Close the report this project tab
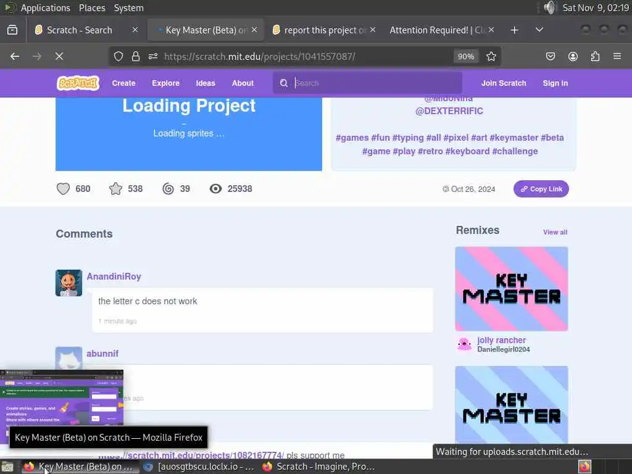This screenshot has width=632, height=474. (x=373, y=30)
